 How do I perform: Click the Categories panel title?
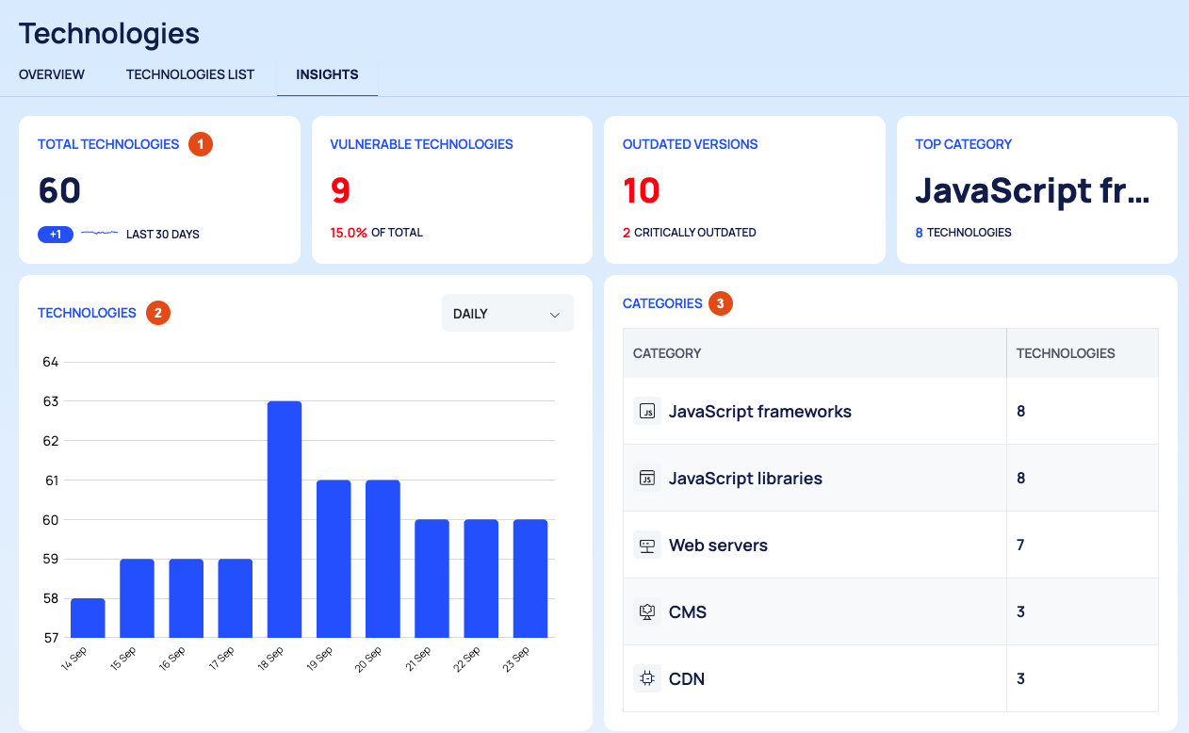662,303
